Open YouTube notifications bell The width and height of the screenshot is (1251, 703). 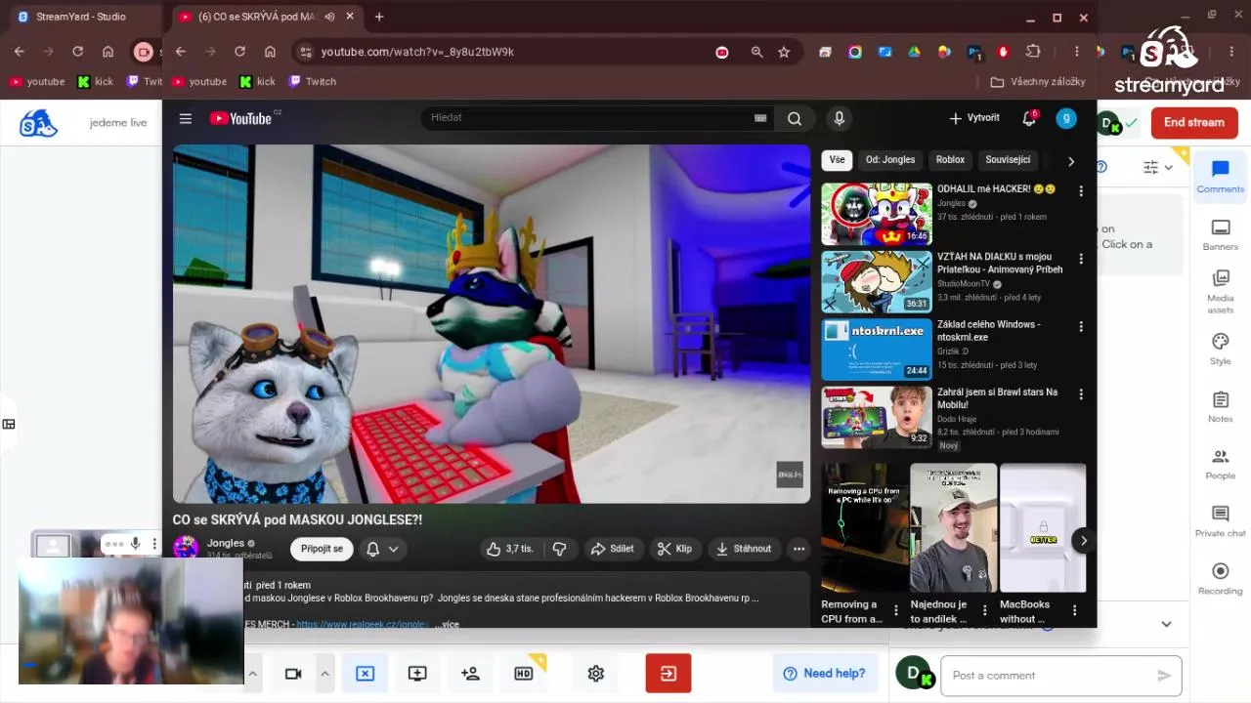coord(1029,118)
